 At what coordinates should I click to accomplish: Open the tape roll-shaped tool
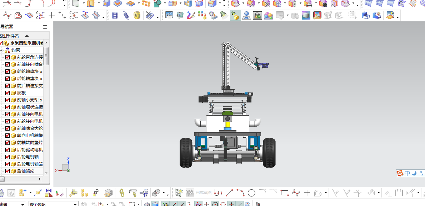coord(137,15)
